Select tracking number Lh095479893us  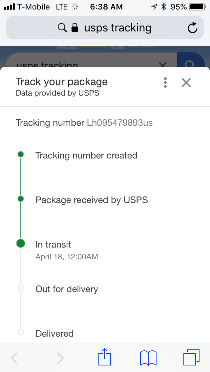point(120,123)
